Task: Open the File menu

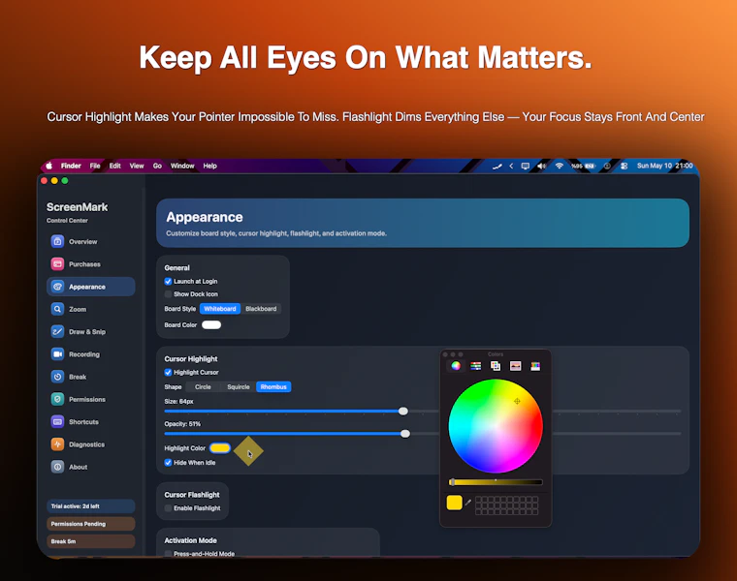Action: point(95,166)
